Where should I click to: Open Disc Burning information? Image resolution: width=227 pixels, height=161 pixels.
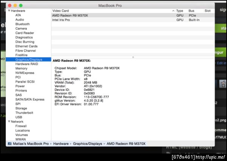click(25, 42)
